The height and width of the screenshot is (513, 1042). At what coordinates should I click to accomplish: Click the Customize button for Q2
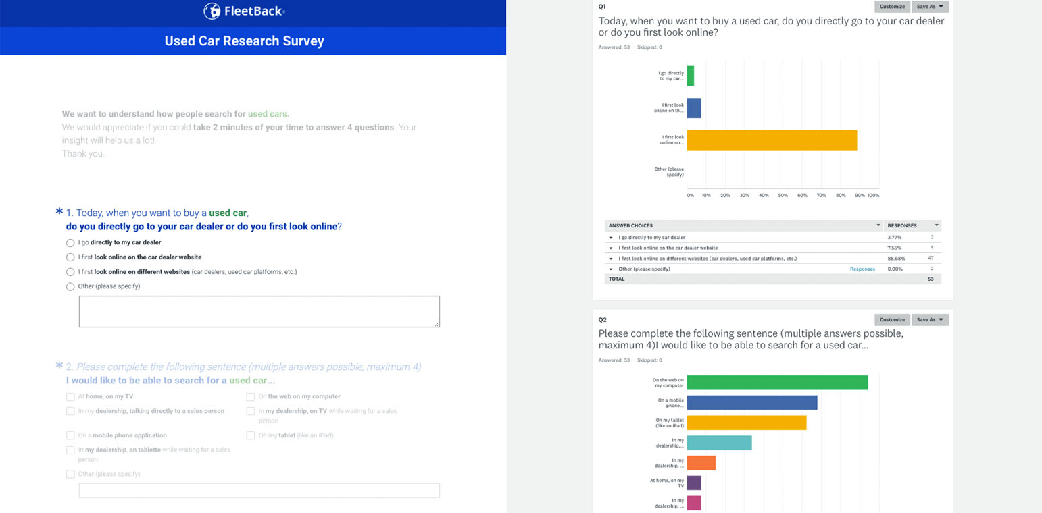[x=892, y=319]
